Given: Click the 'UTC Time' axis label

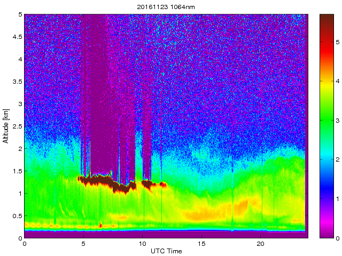Looking at the screenshot, I should (166, 251).
